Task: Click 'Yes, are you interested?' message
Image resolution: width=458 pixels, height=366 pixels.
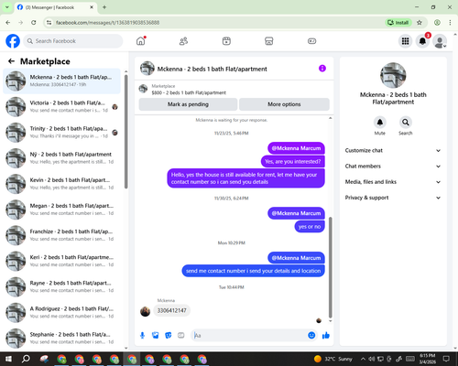Action: [x=293, y=162]
